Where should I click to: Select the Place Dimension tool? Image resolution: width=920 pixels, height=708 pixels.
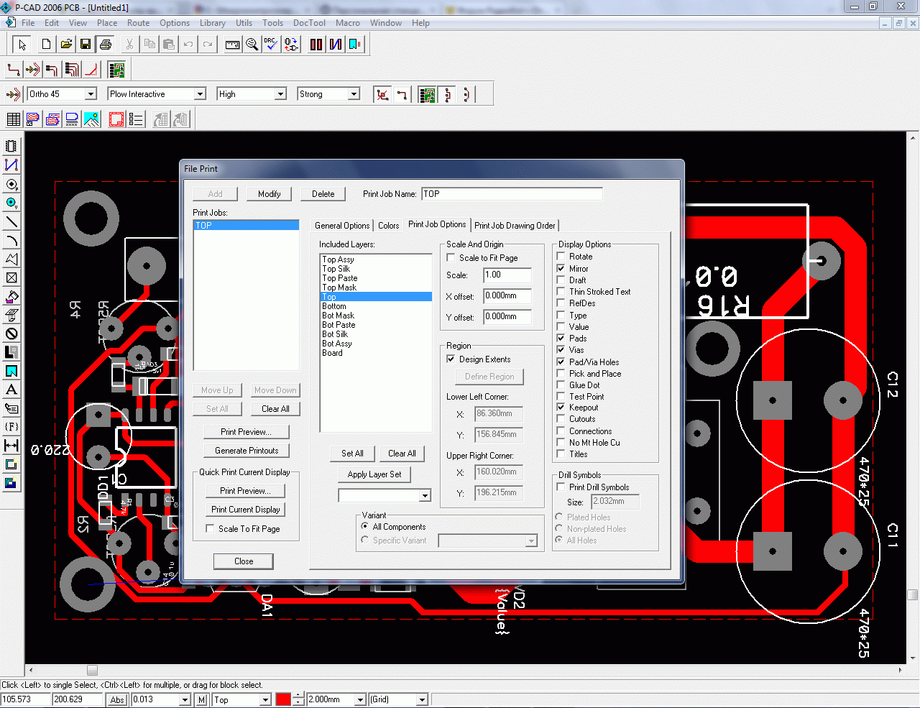pyautogui.click(x=11, y=446)
